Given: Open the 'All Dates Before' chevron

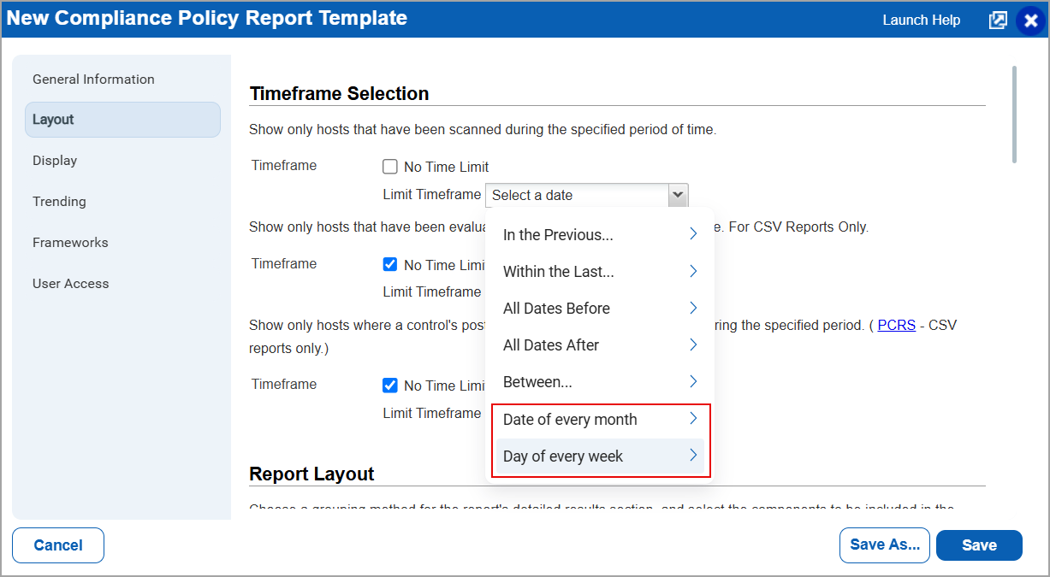Looking at the screenshot, I should pyautogui.click(x=693, y=308).
